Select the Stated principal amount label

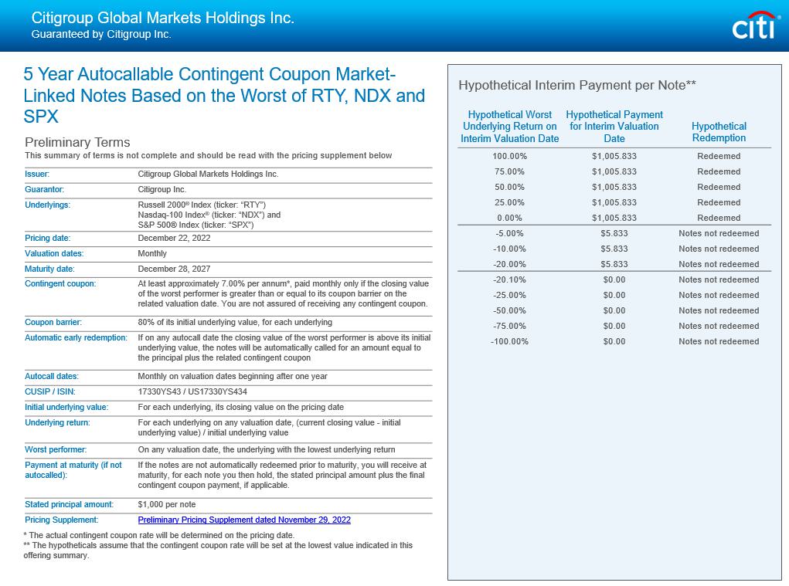(x=69, y=505)
